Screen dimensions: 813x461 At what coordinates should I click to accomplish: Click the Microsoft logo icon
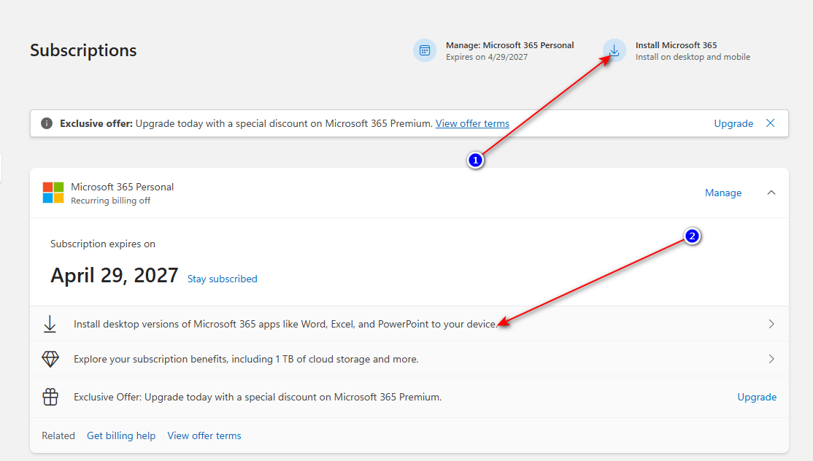[x=53, y=193]
